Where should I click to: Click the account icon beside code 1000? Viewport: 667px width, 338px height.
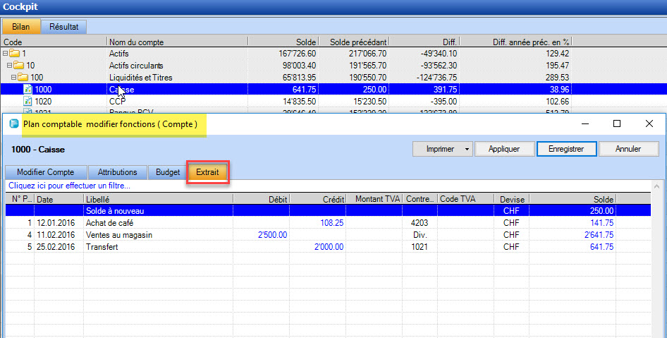point(27,90)
